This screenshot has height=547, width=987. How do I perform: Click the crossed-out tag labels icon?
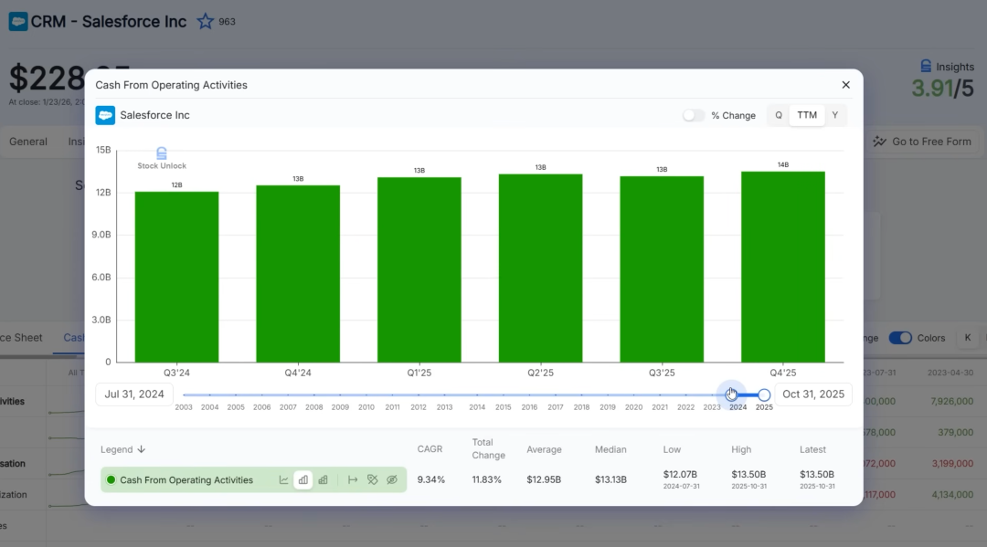pos(372,479)
